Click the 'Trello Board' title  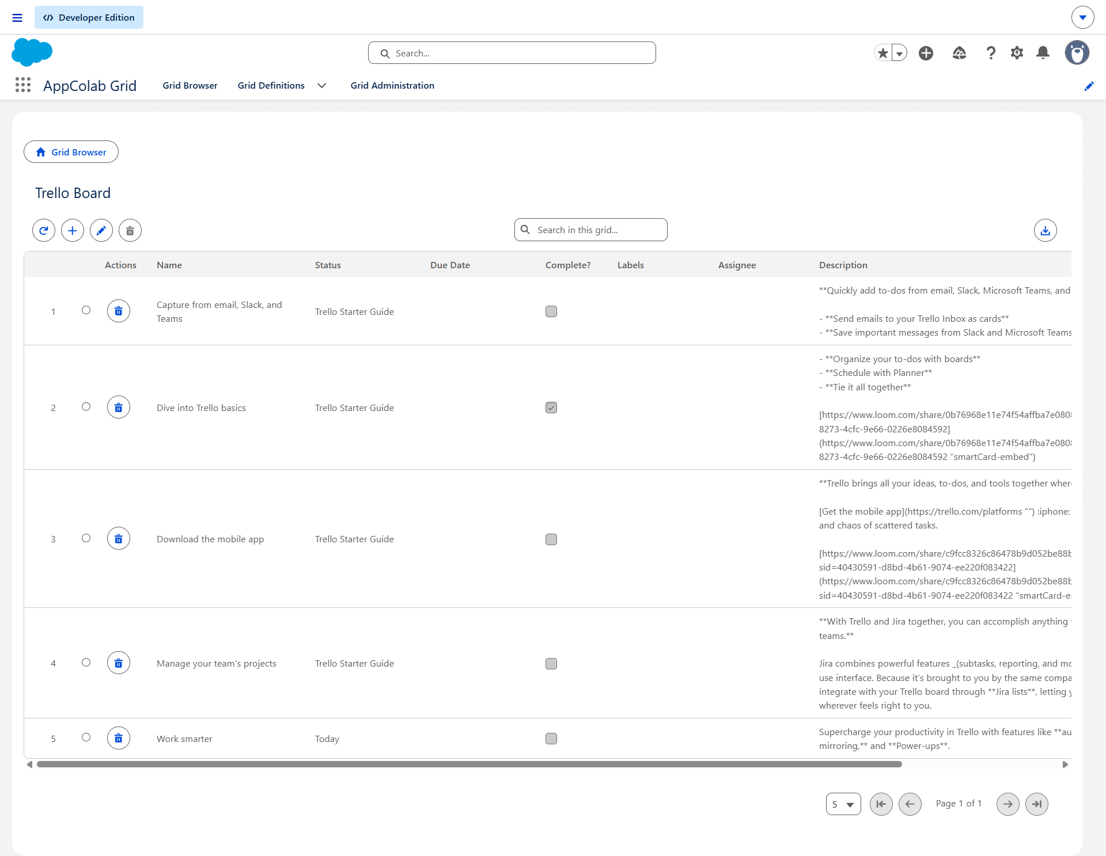click(73, 193)
